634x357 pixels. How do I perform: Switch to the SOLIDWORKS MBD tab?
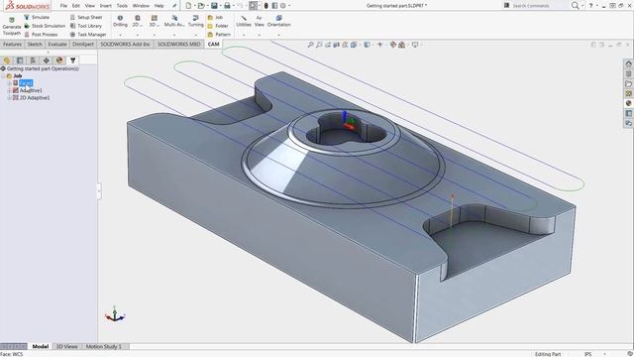[178, 44]
